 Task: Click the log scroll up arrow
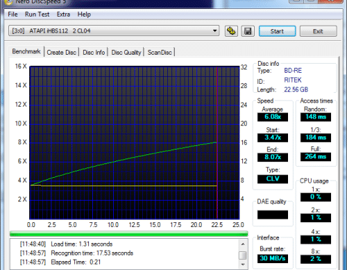tap(243, 244)
